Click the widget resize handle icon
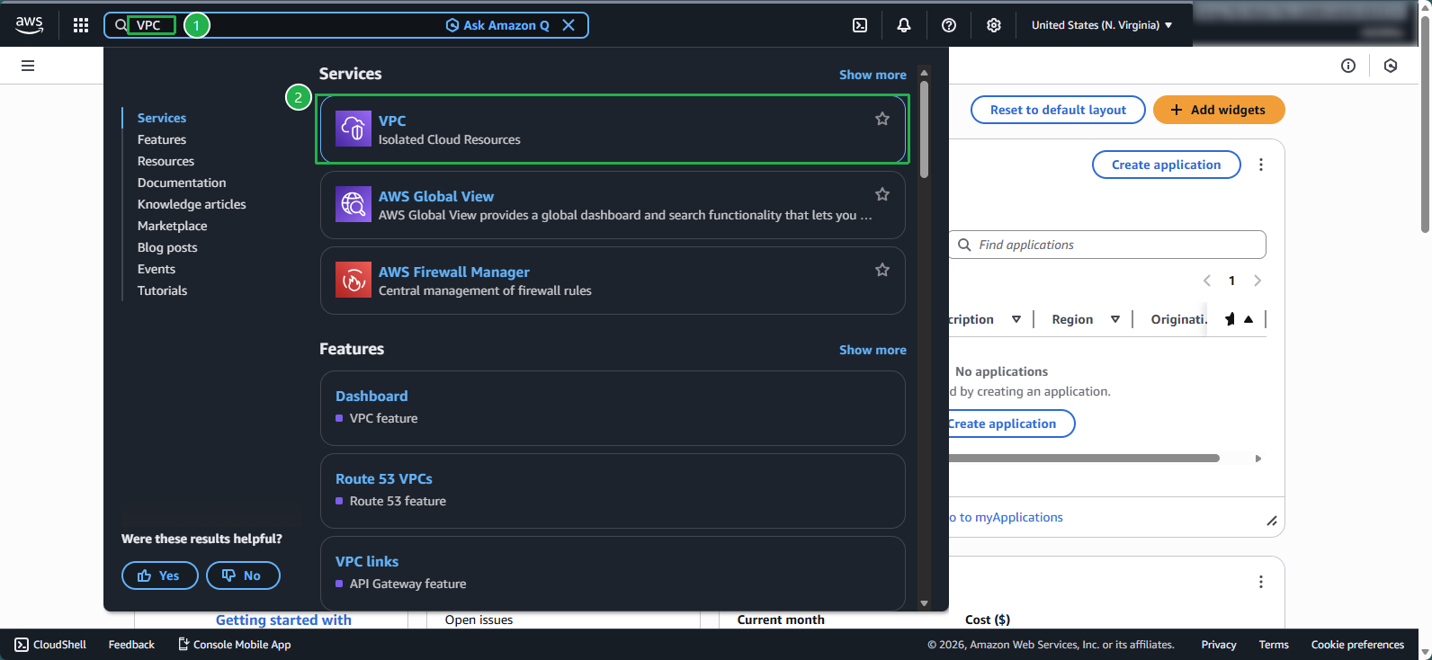 click(1272, 521)
